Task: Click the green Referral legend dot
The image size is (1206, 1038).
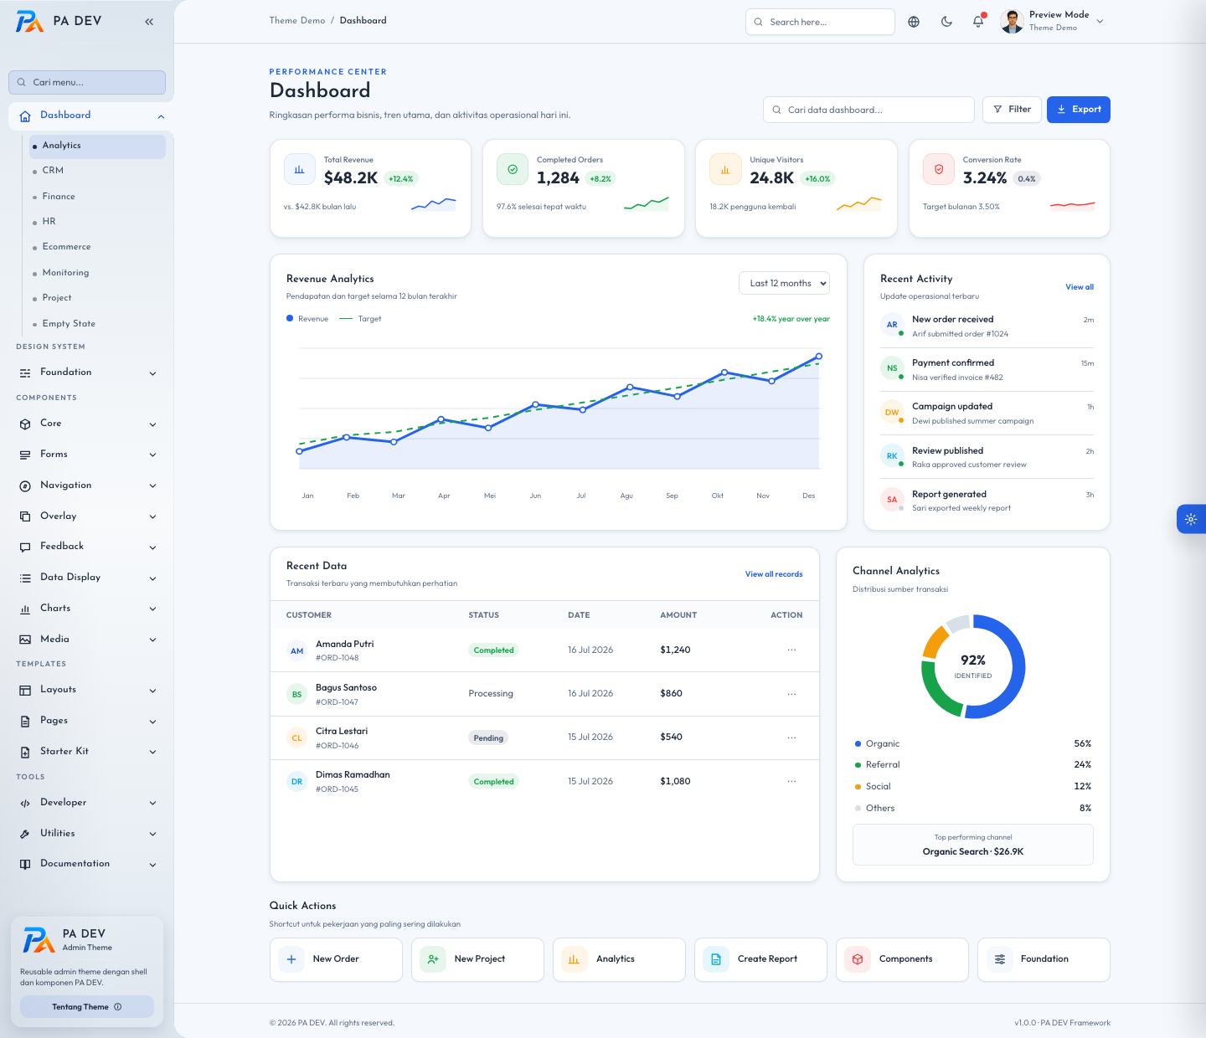Action: [858, 765]
